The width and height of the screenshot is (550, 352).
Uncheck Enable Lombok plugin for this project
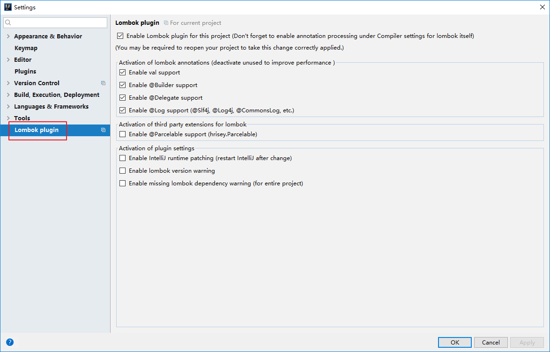tap(120, 36)
